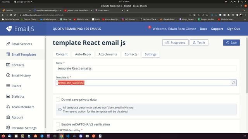Reload the page in Chrome
This screenshot has height=139, width=248.
(11, 15)
